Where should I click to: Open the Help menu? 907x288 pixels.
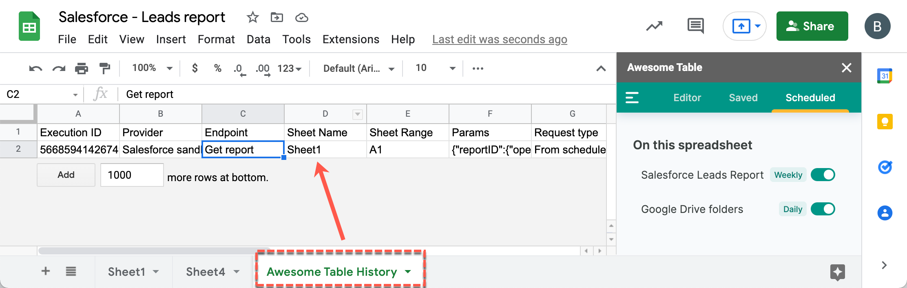(403, 40)
